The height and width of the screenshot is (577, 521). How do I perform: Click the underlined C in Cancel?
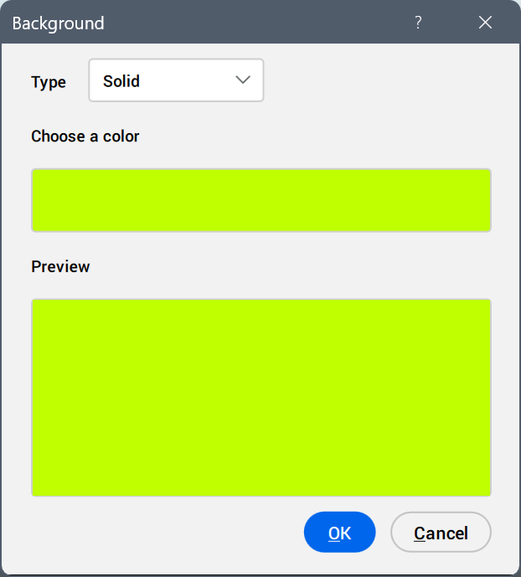[420, 533]
